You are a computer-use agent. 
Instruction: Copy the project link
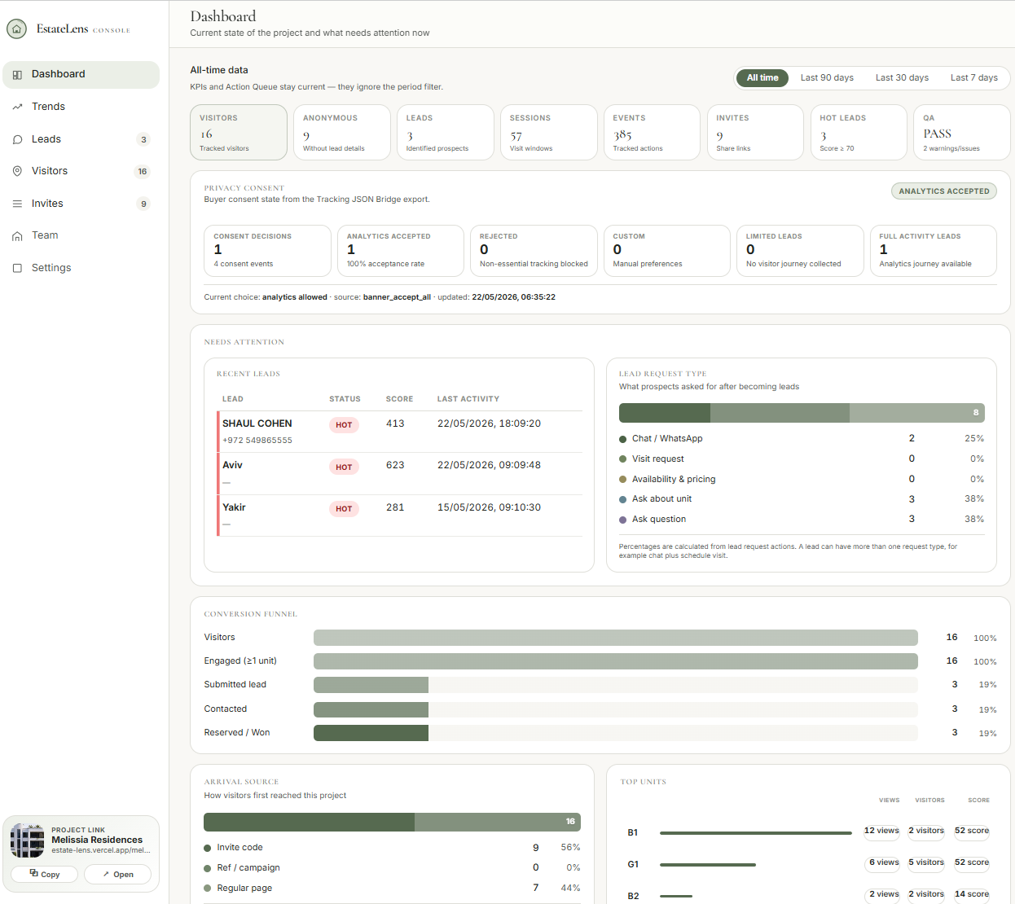pyautogui.click(x=45, y=874)
